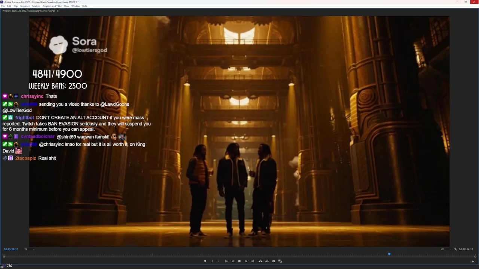Click the cvntsadboichar username in chat overlay
Screen dimensions: 479x269
click(x=38, y=137)
